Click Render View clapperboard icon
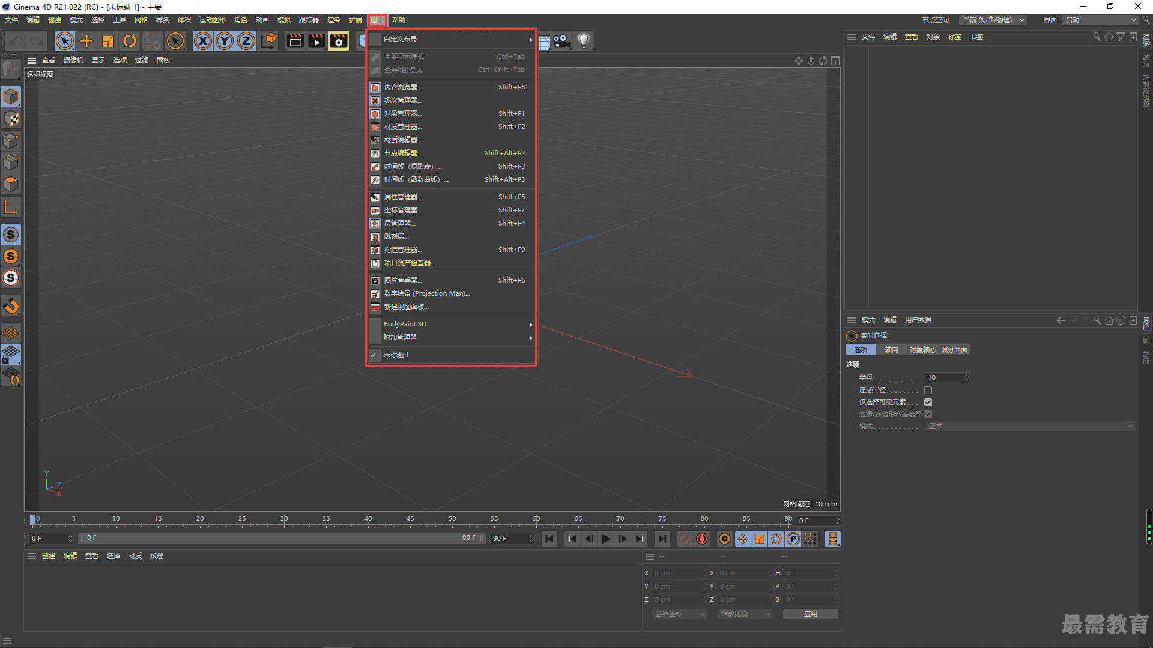This screenshot has height=648, width=1153. [295, 41]
